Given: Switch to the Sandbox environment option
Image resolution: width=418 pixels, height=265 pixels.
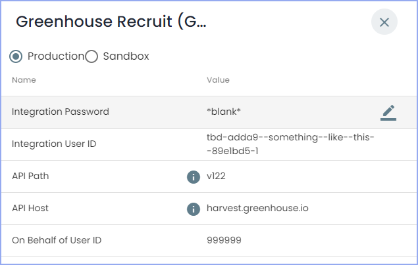Looking at the screenshot, I should tap(92, 56).
